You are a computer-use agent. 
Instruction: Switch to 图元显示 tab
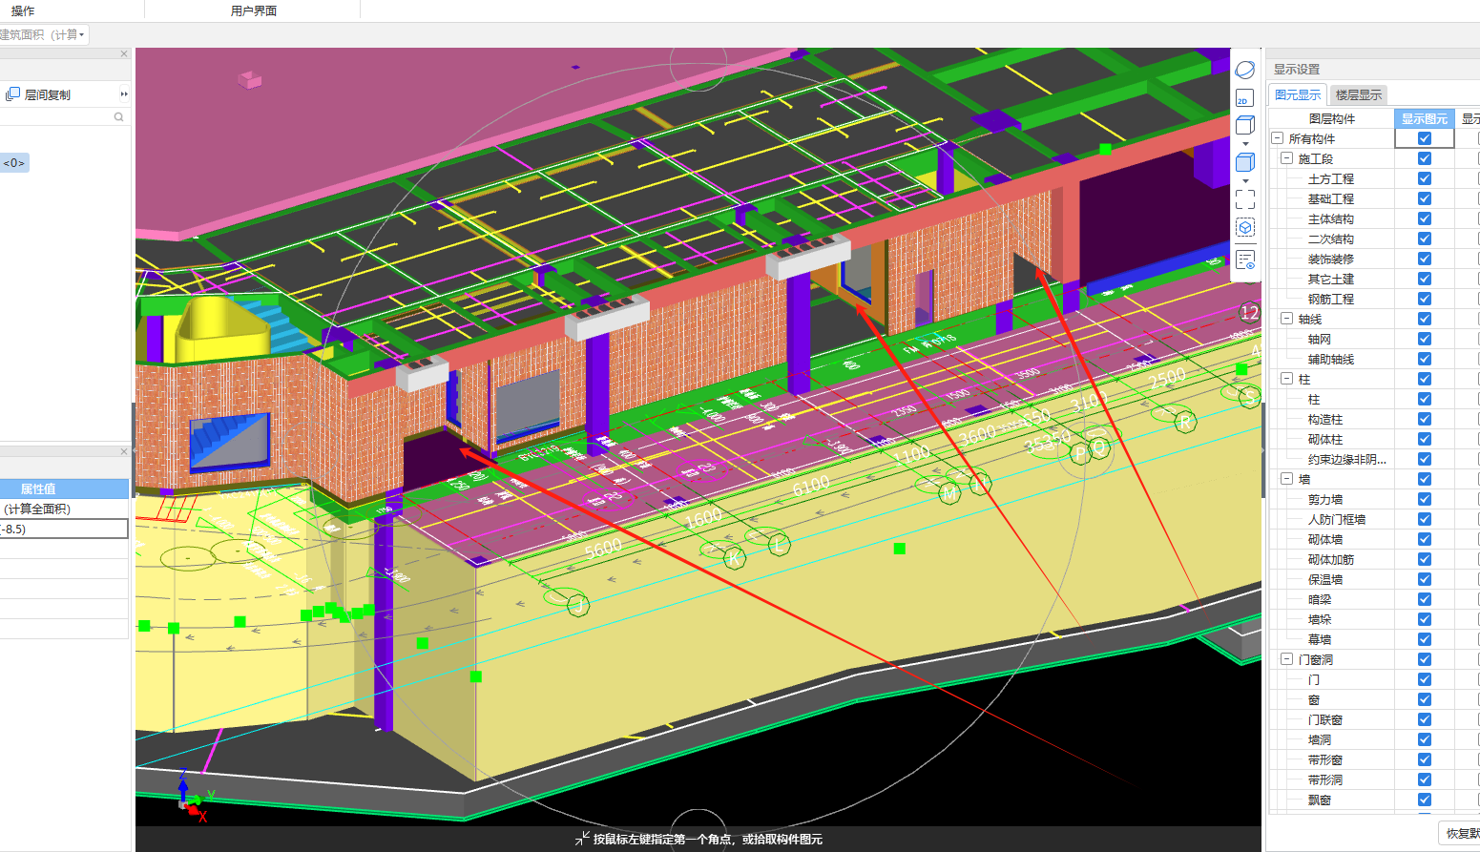coord(1298,94)
